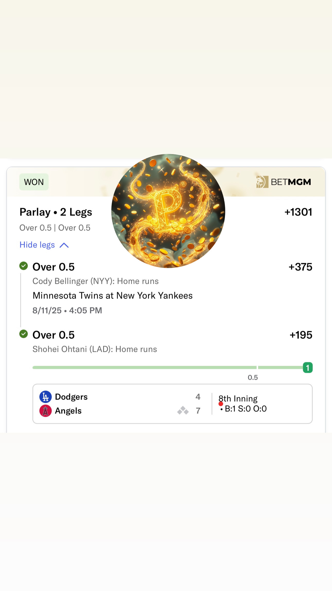332x591 pixels.
Task: Open the Minnesota Twins at New York Yankees game
Action: point(113,296)
